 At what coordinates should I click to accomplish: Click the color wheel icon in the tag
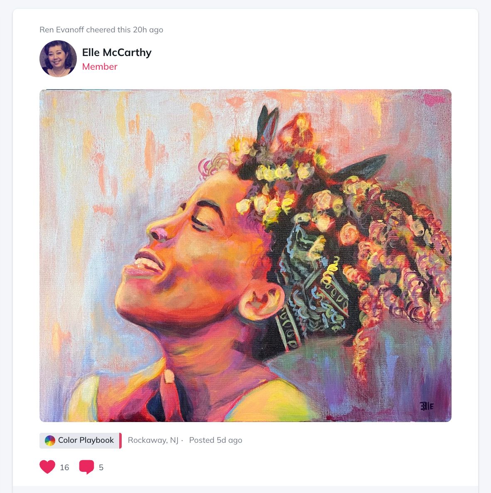50,440
